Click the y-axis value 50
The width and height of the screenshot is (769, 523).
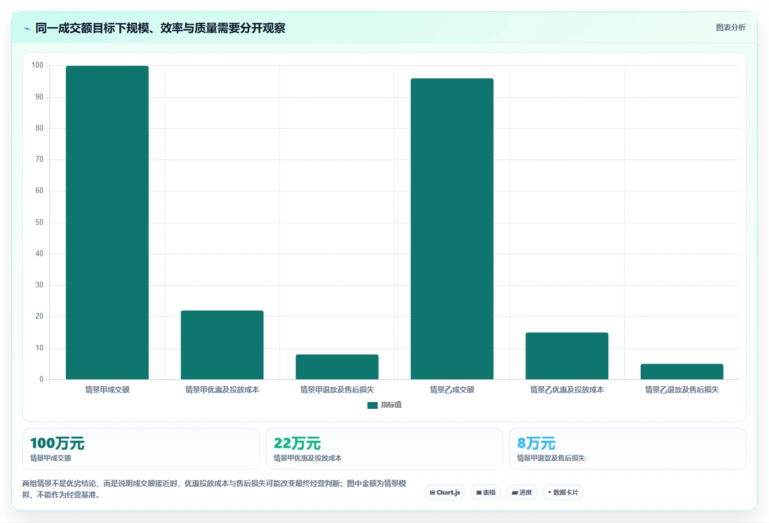point(39,223)
